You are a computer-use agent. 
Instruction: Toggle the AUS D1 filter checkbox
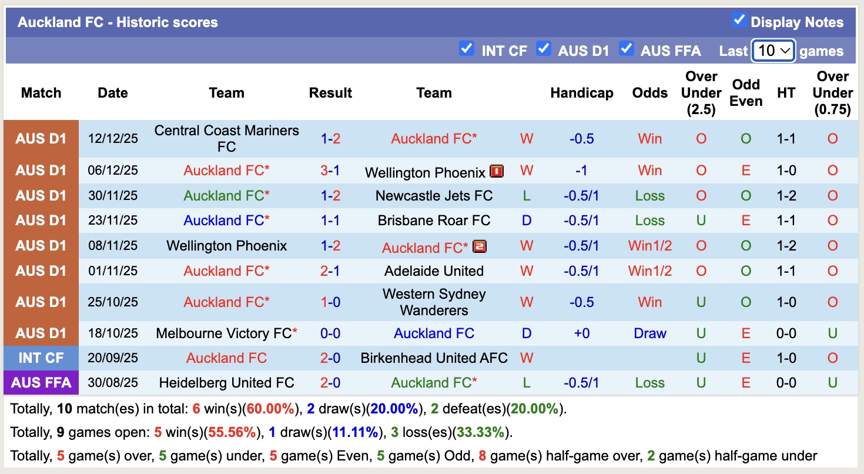coord(544,50)
